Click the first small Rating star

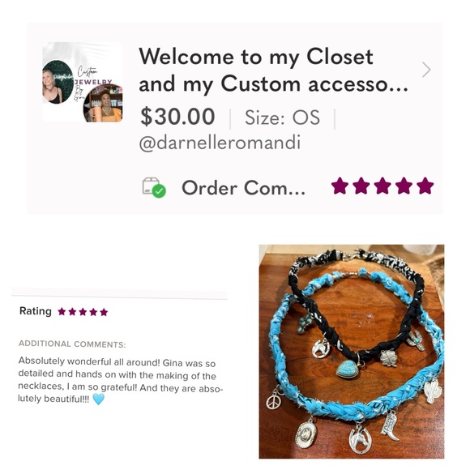(62, 312)
